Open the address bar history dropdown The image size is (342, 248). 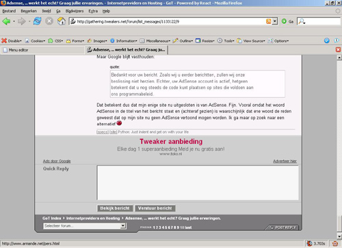[x=275, y=21]
